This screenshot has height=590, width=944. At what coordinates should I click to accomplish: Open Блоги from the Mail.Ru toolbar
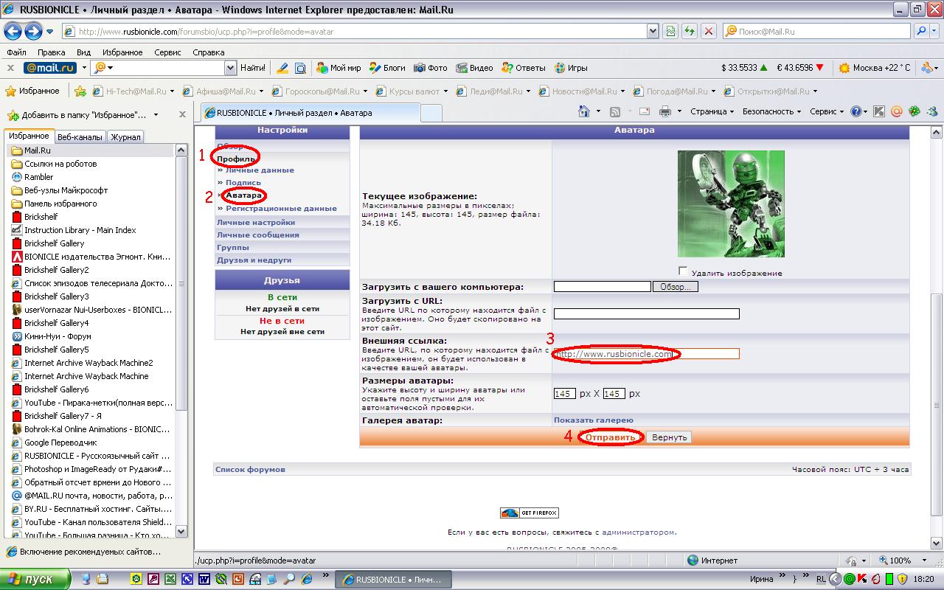point(387,68)
